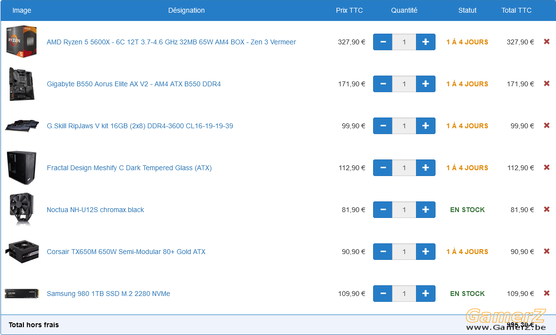The image size is (556, 335).
Task: Increase quantity of Noctua NH-U12S cooler
Action: coord(425,210)
